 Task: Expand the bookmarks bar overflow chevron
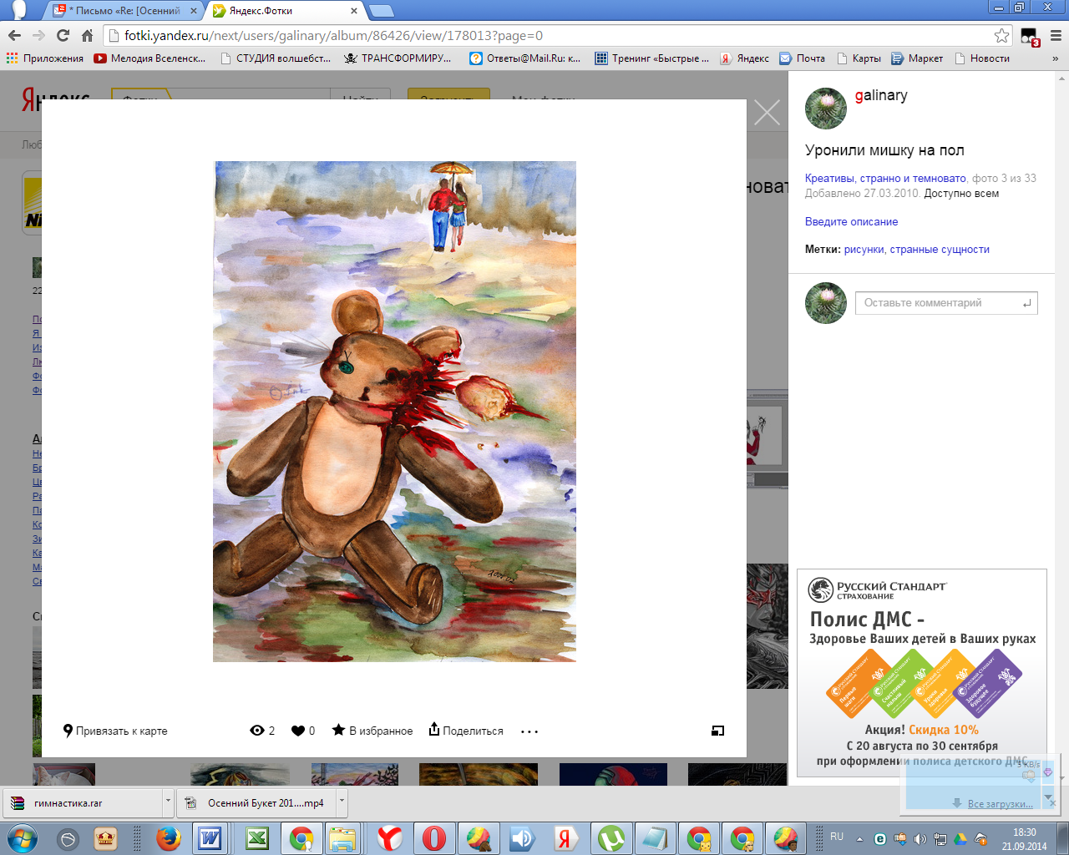(1056, 58)
